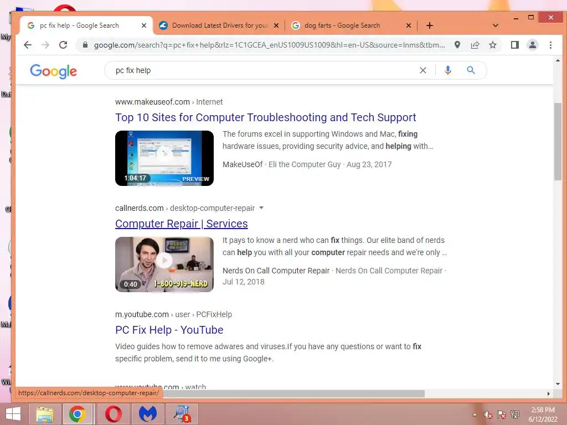The image size is (567, 425).
Task: Open the Chrome side panel
Action: [514, 45]
